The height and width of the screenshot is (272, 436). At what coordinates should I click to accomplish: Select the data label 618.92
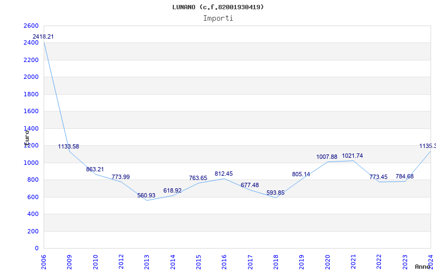pyautogui.click(x=172, y=191)
